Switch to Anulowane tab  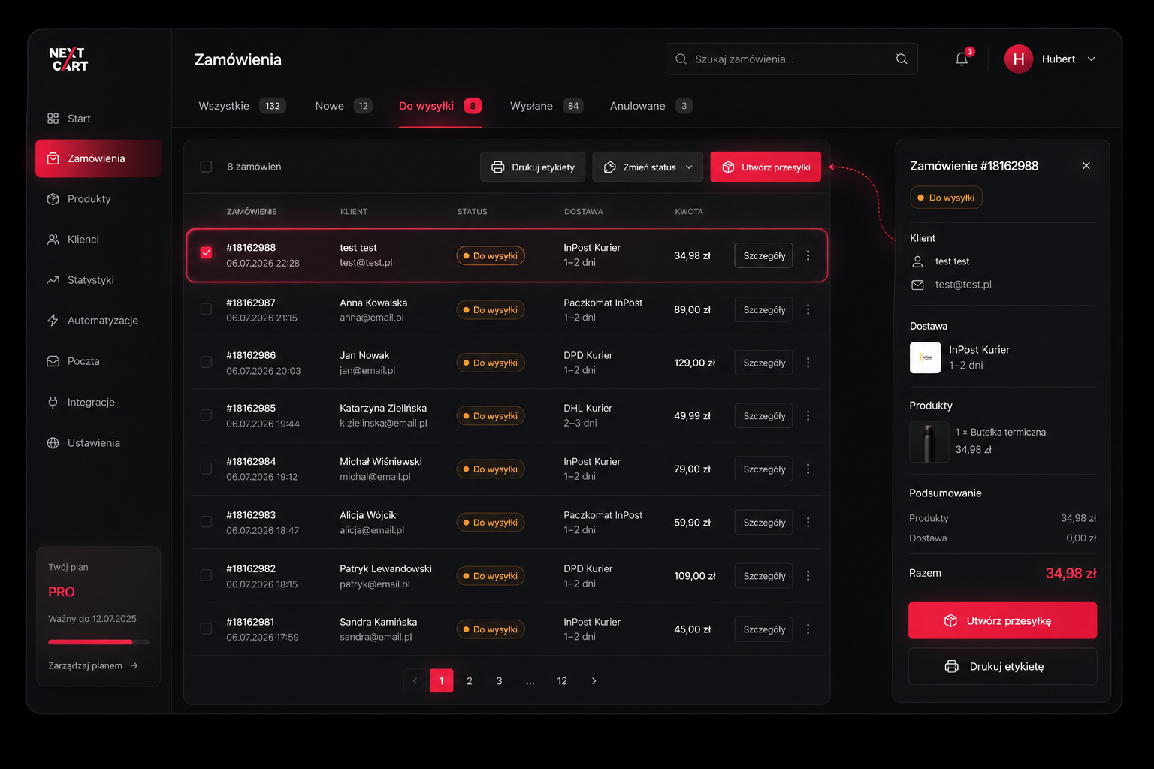651,106
